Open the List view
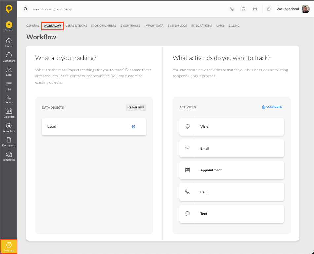The image size is (314, 254). click(x=9, y=86)
